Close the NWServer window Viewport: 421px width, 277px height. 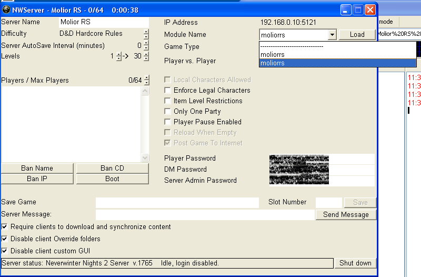click(x=370, y=10)
